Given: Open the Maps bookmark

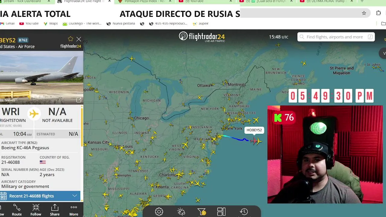Looking at the screenshot, I should [x=51, y=24].
